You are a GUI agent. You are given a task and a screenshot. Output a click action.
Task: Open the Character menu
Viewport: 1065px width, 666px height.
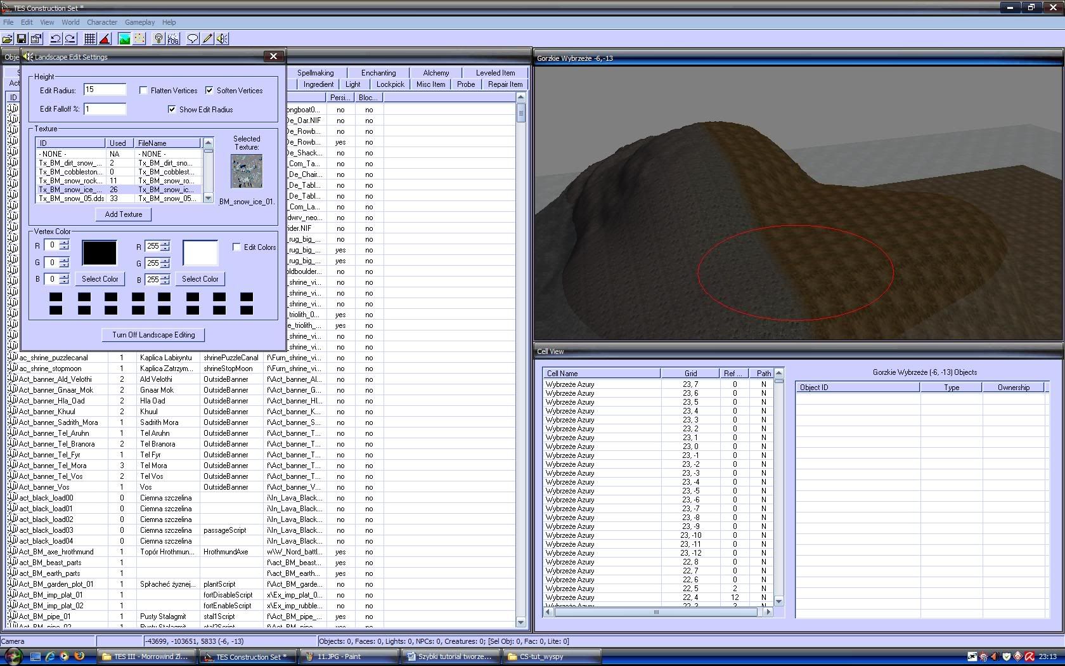click(102, 22)
